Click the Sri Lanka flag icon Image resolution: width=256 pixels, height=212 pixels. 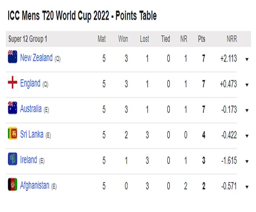coord(13,135)
